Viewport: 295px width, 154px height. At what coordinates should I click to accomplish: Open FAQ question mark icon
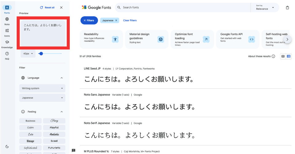(7, 54)
